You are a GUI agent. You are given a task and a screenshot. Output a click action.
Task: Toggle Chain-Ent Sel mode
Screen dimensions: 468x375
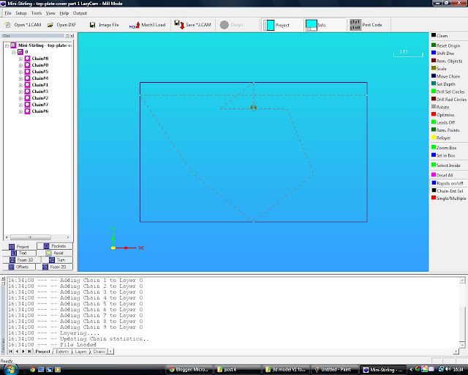pyautogui.click(x=447, y=190)
